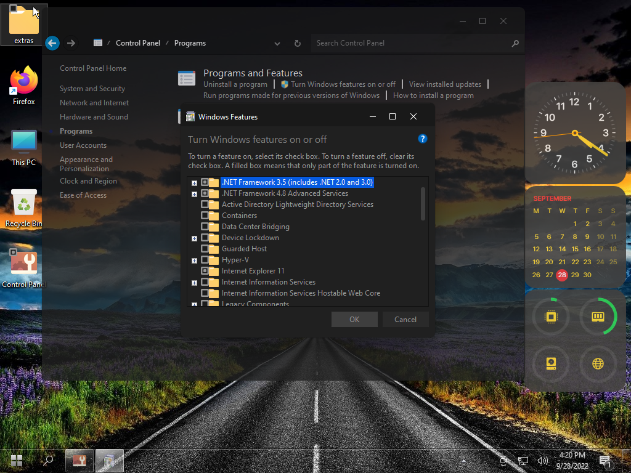Click the View installed updates link
631x473 pixels.
(445, 84)
